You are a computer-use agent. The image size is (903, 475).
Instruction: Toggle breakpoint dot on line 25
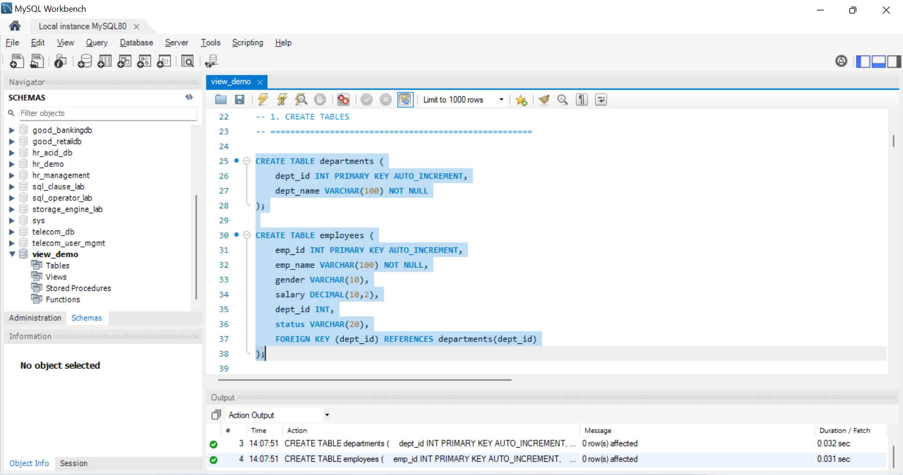(x=236, y=161)
